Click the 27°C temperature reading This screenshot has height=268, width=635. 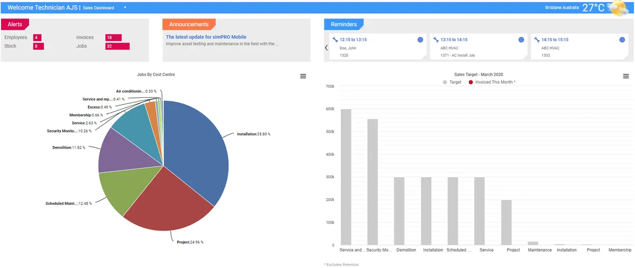593,8
